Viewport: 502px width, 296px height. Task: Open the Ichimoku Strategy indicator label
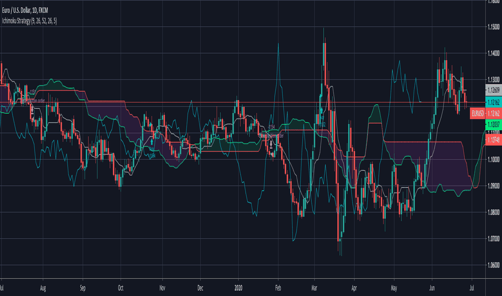click(x=30, y=21)
